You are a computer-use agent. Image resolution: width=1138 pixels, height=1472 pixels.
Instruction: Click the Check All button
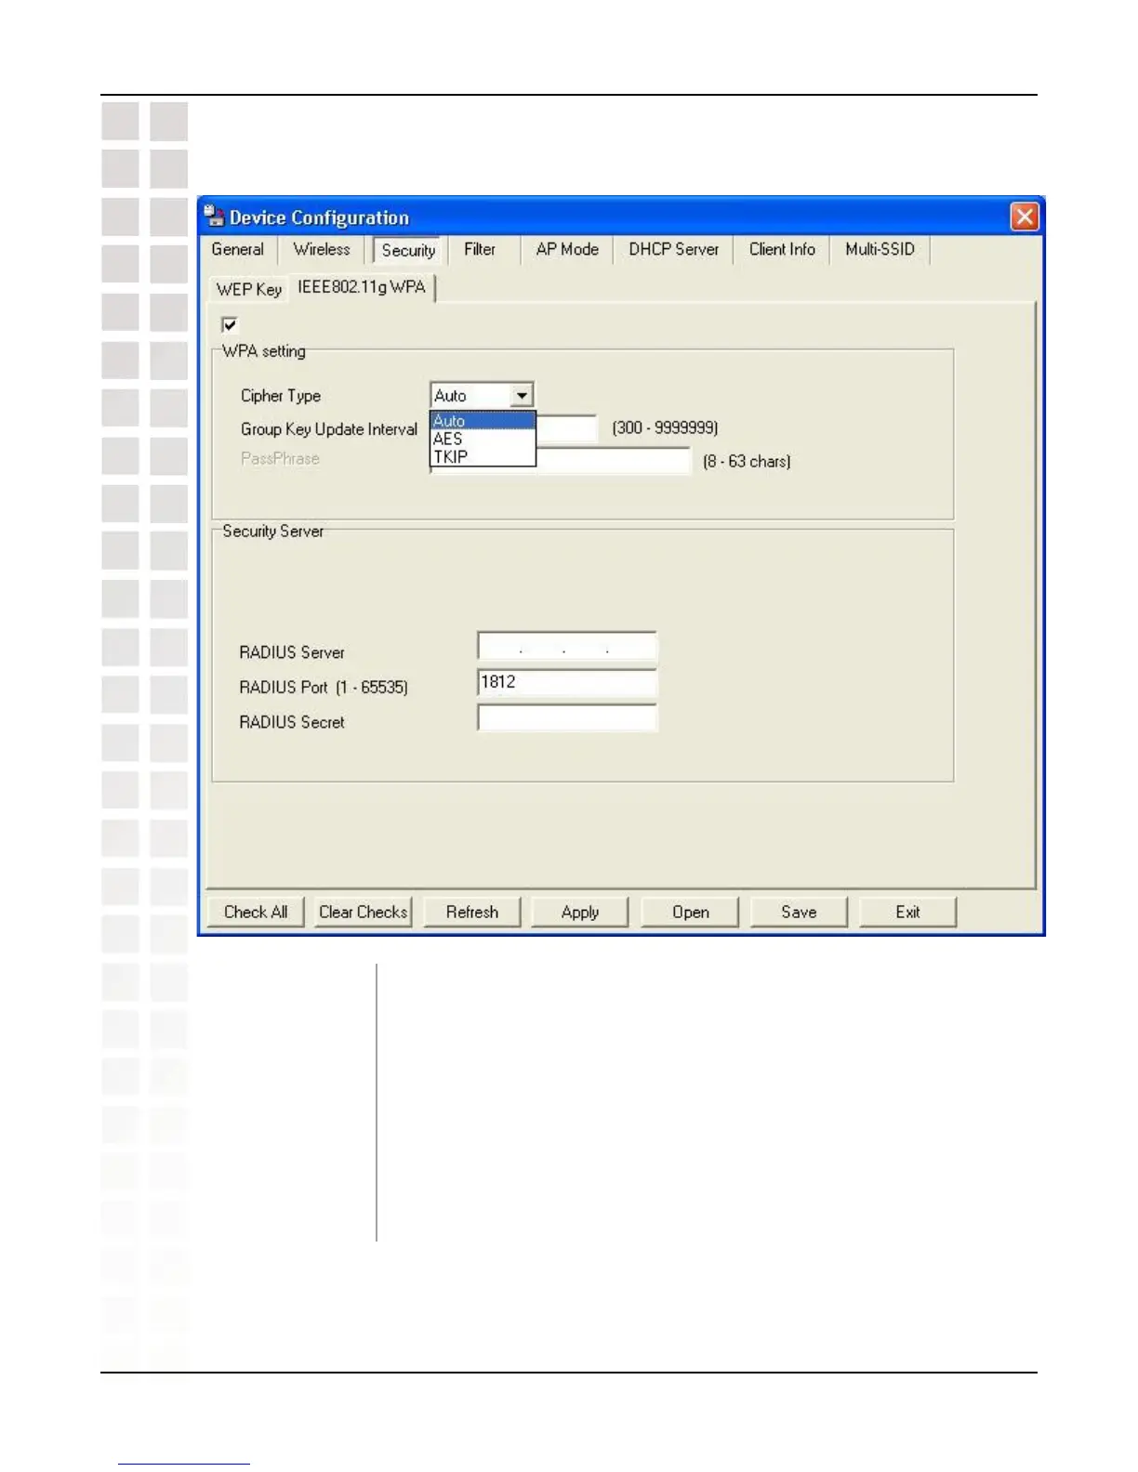click(256, 912)
